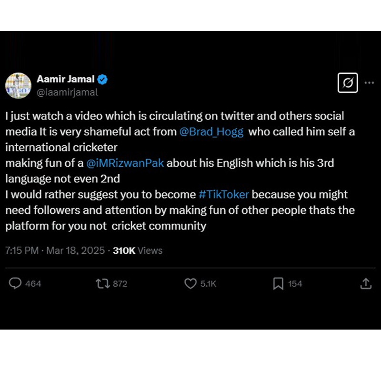Like the tweet with the heart icon
This screenshot has width=381, height=381.
coord(190,284)
